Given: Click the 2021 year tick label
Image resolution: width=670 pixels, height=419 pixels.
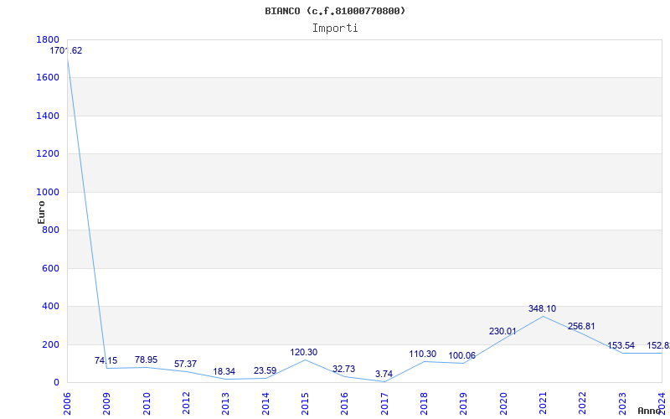Looking at the screenshot, I should [x=543, y=403].
